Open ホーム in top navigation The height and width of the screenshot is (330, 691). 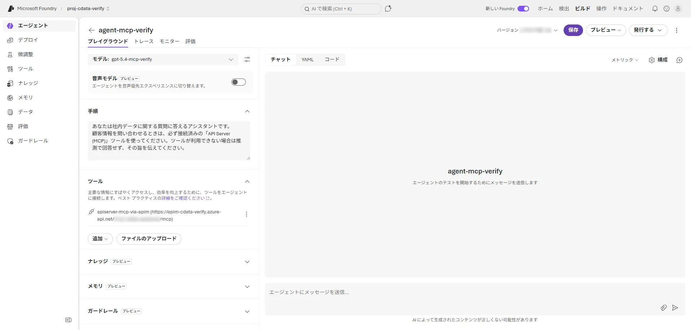click(x=545, y=9)
